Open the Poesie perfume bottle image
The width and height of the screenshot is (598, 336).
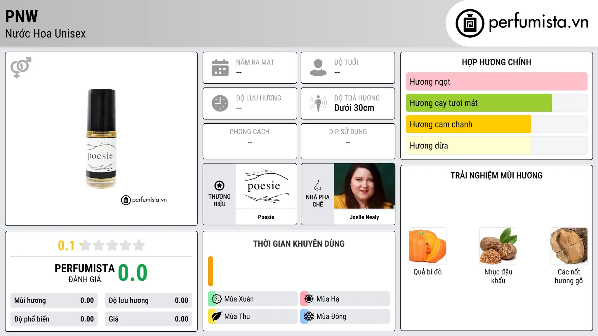[101, 139]
